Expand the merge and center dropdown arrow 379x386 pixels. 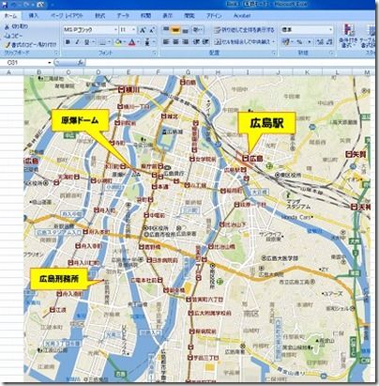point(274,42)
